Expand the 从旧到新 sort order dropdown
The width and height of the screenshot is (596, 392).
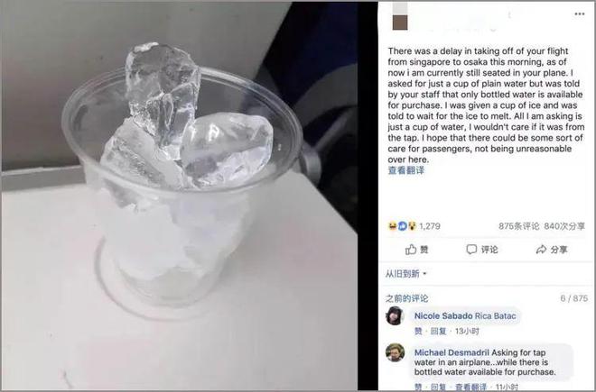406,274
